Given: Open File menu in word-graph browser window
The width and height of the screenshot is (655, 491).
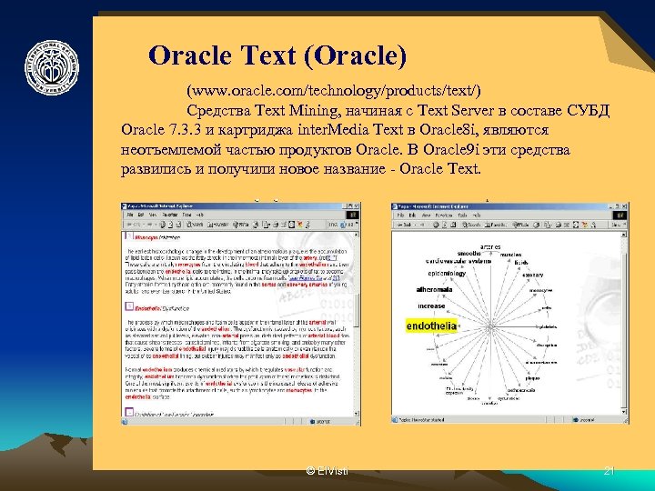Looking at the screenshot, I should 400,215.
